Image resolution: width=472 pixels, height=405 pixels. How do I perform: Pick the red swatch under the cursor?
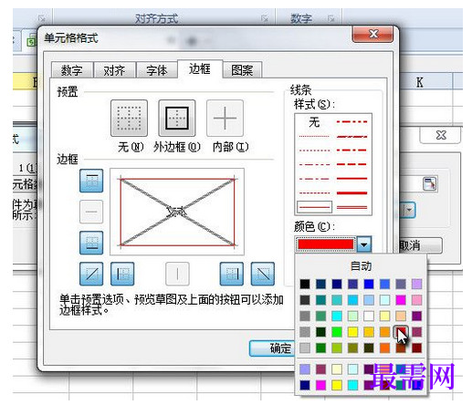click(x=401, y=332)
